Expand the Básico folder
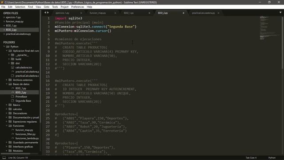 click(7, 105)
